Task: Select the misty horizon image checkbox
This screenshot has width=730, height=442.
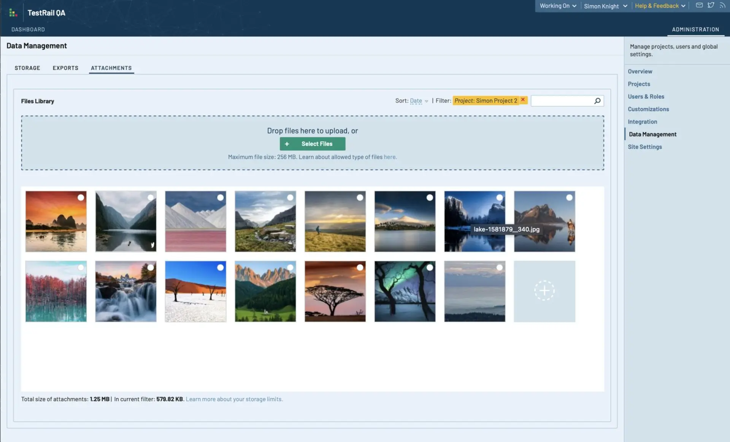Action: coord(500,267)
